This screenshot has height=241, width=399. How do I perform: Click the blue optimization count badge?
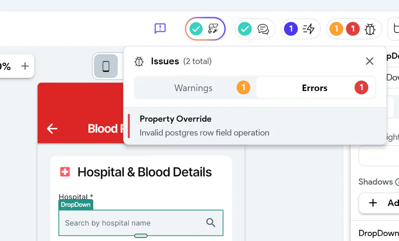click(x=291, y=29)
